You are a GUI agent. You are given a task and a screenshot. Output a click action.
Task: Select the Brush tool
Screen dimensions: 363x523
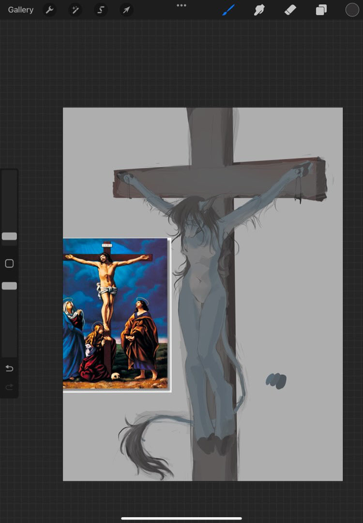tap(228, 10)
